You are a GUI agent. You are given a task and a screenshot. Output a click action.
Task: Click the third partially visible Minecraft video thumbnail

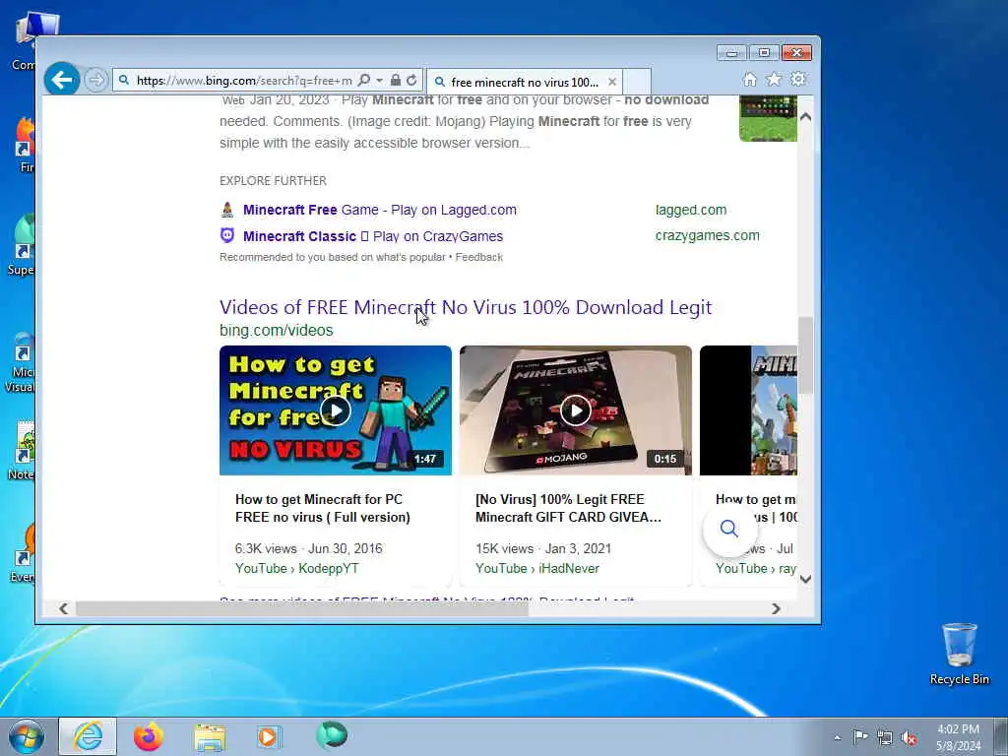[748, 410]
